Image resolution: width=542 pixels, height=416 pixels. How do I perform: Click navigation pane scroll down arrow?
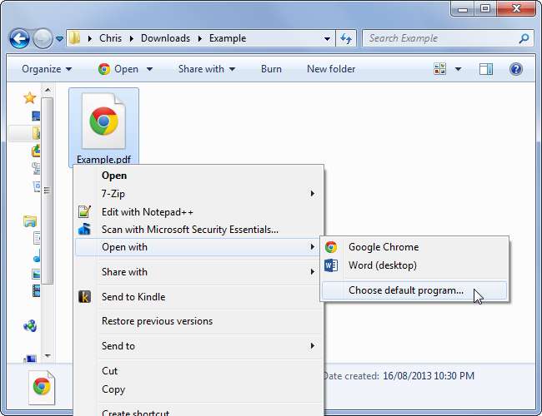48,355
